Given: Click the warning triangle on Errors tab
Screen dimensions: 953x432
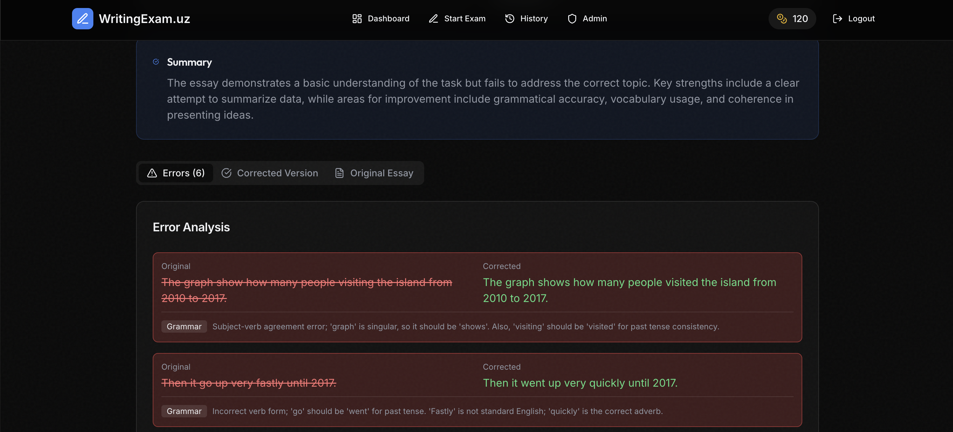Looking at the screenshot, I should (x=152, y=173).
